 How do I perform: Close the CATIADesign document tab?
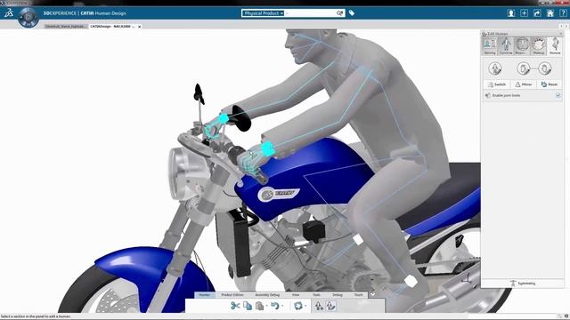[140, 27]
